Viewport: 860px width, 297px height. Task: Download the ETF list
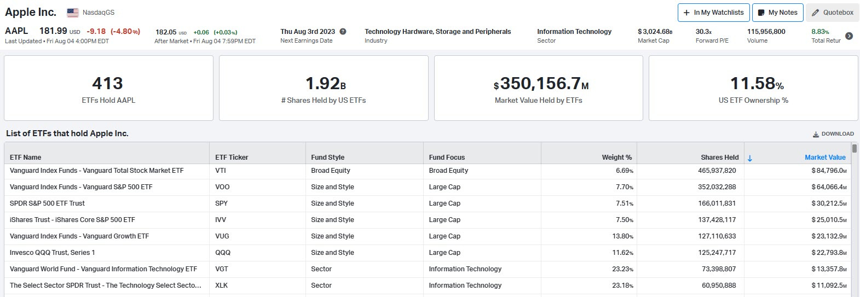(833, 134)
